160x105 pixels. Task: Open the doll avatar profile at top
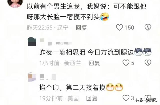tap(15, 3)
